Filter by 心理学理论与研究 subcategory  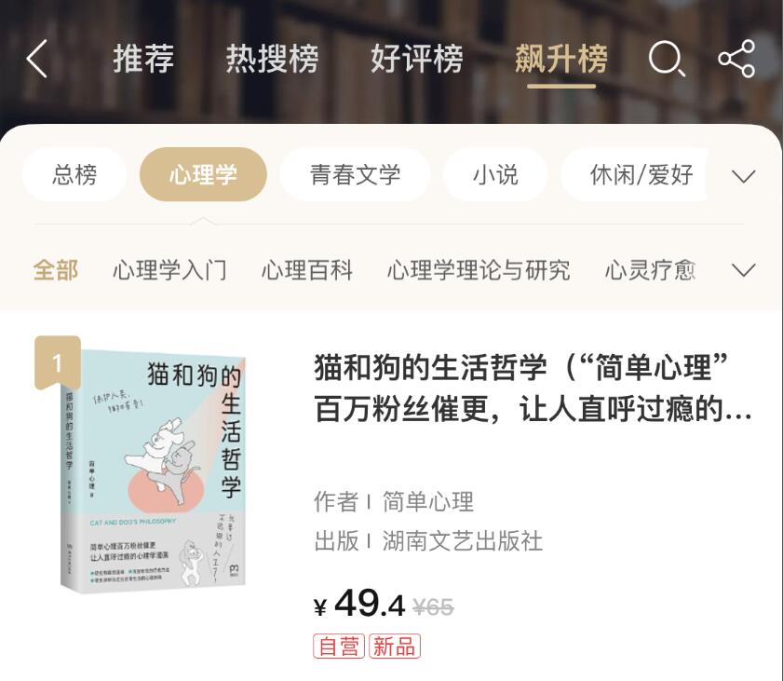(479, 270)
